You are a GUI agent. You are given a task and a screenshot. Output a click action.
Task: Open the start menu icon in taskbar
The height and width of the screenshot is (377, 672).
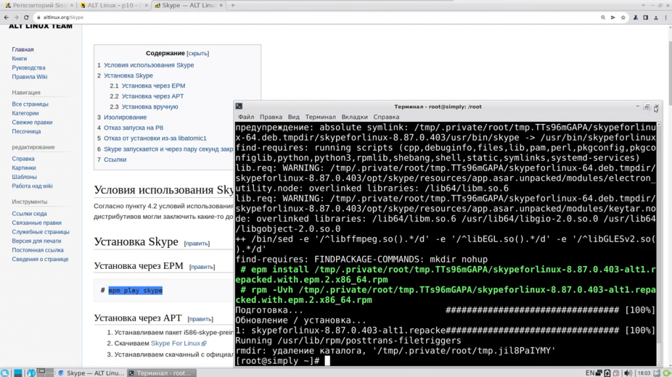[5, 372]
